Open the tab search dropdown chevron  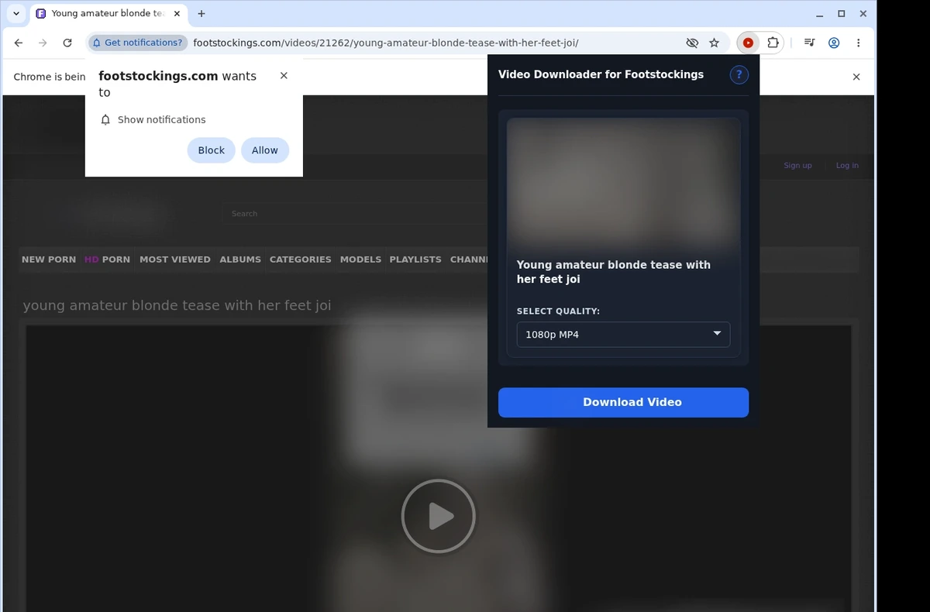point(16,14)
